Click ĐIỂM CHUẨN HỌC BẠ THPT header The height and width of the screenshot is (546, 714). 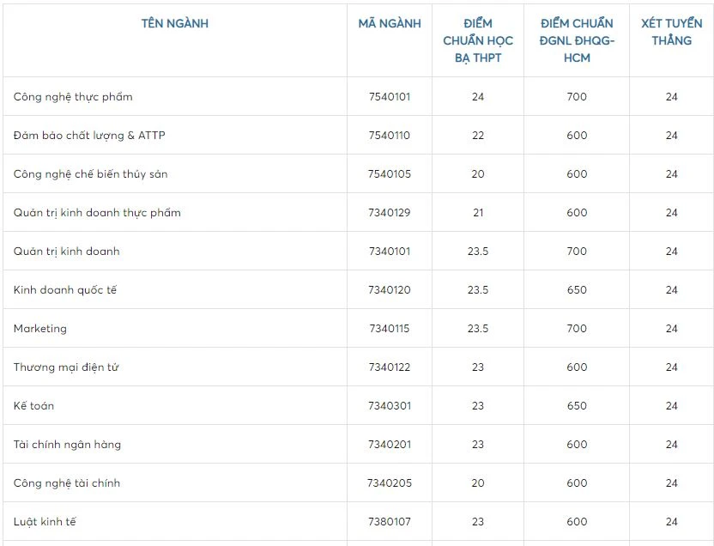478,40
